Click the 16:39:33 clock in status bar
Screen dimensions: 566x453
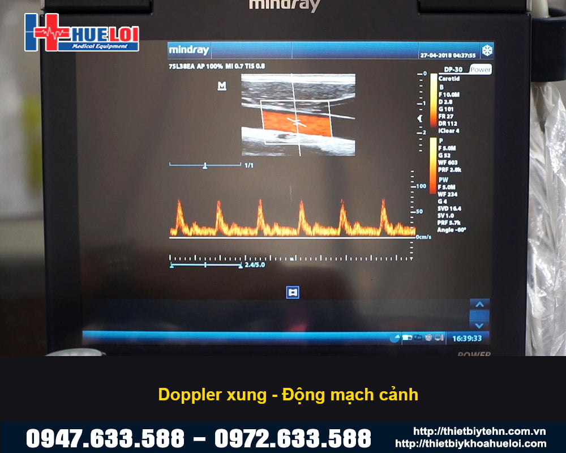pyautogui.click(x=467, y=338)
